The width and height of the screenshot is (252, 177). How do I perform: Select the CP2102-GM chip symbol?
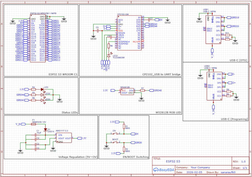tap(129, 33)
